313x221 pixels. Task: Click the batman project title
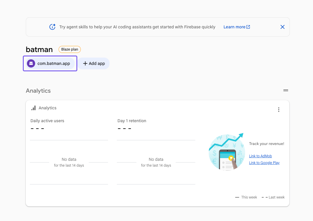click(x=39, y=49)
